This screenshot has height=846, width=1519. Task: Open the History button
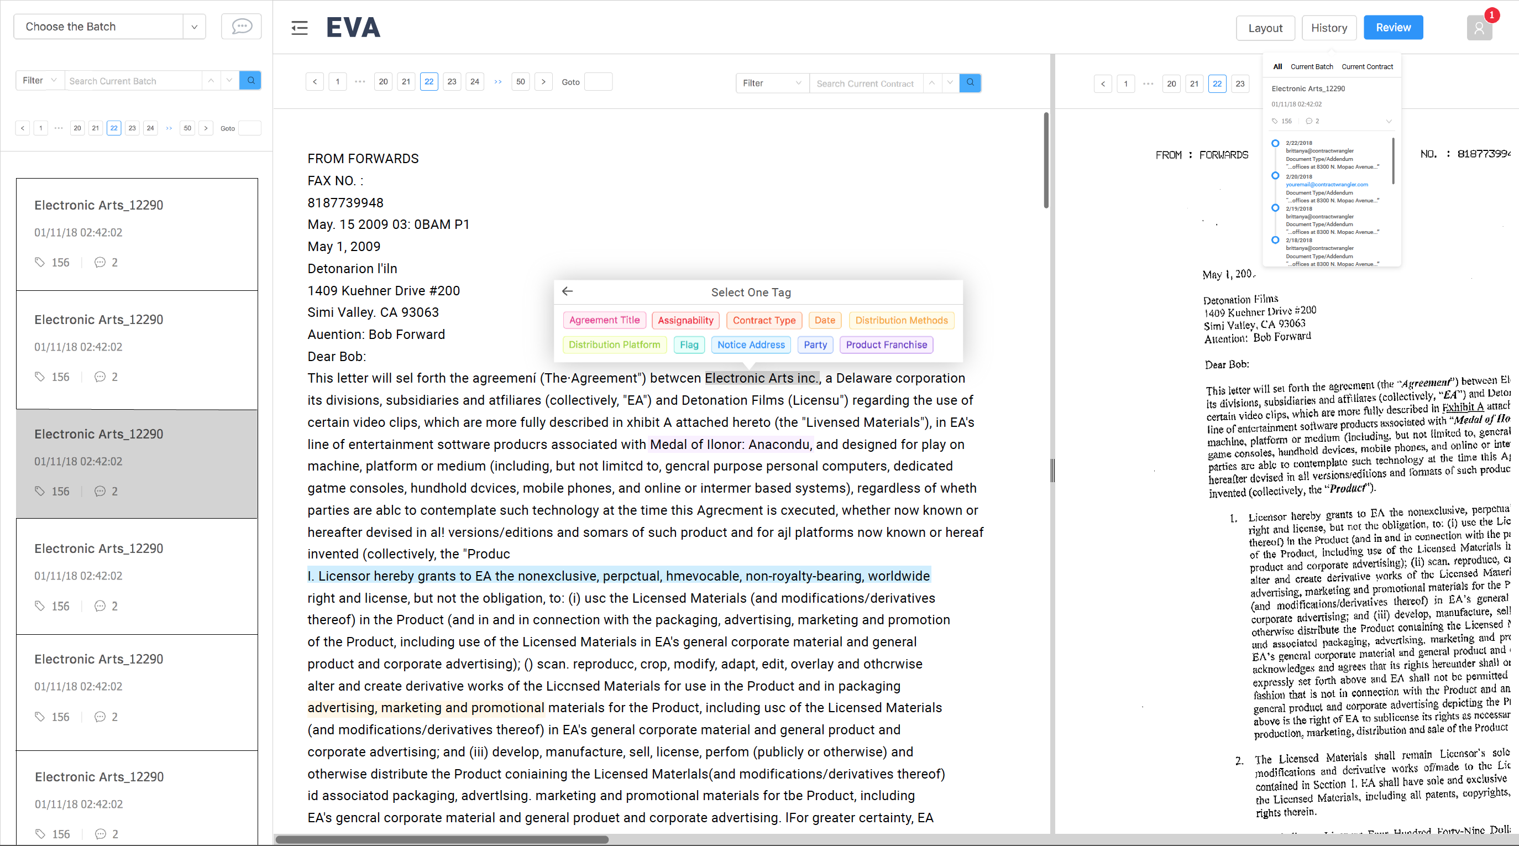[x=1329, y=28]
